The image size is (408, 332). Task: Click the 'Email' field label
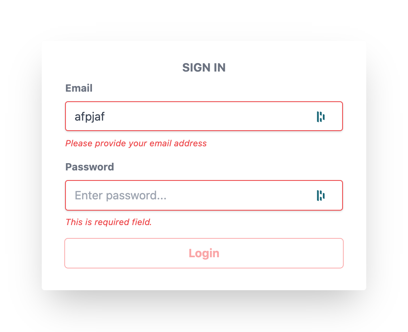[79, 88]
